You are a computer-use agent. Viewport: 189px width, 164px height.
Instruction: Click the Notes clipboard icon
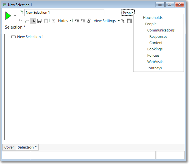coord(53,21)
